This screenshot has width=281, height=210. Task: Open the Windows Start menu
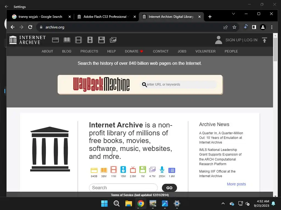(104, 203)
